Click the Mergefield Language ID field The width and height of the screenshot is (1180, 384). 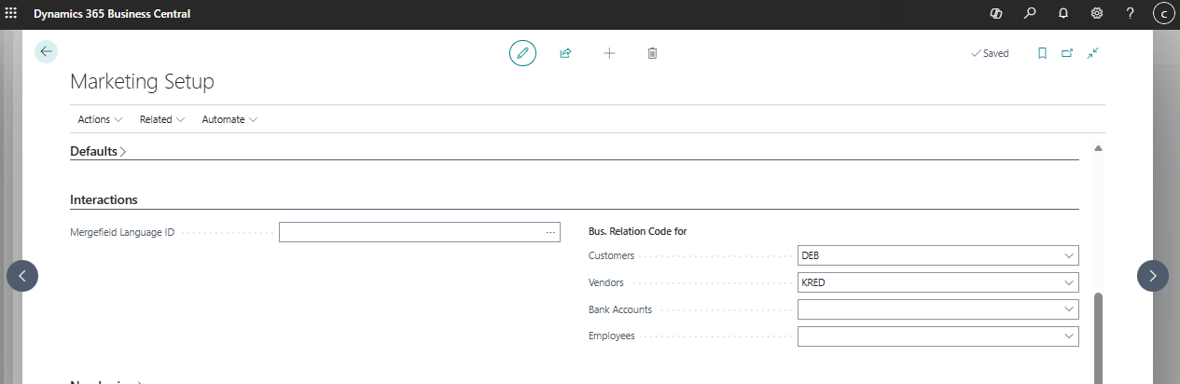tap(410, 232)
